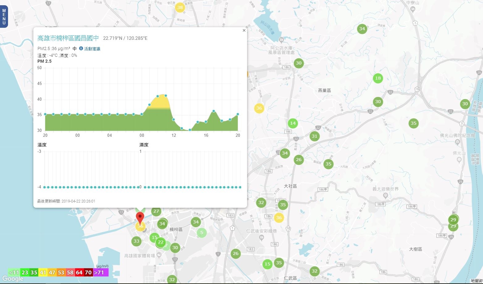Image resolution: width=483 pixels, height=284 pixels.
Task: Select the 32 marker next to 仁武區
Action: (x=314, y=271)
